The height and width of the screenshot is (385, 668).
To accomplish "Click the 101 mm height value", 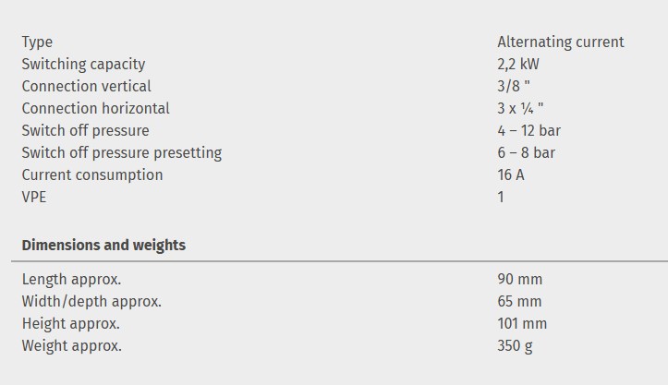I will (522, 323).
